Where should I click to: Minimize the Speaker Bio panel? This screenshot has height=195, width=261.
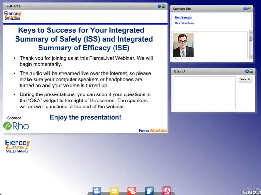(245, 9)
